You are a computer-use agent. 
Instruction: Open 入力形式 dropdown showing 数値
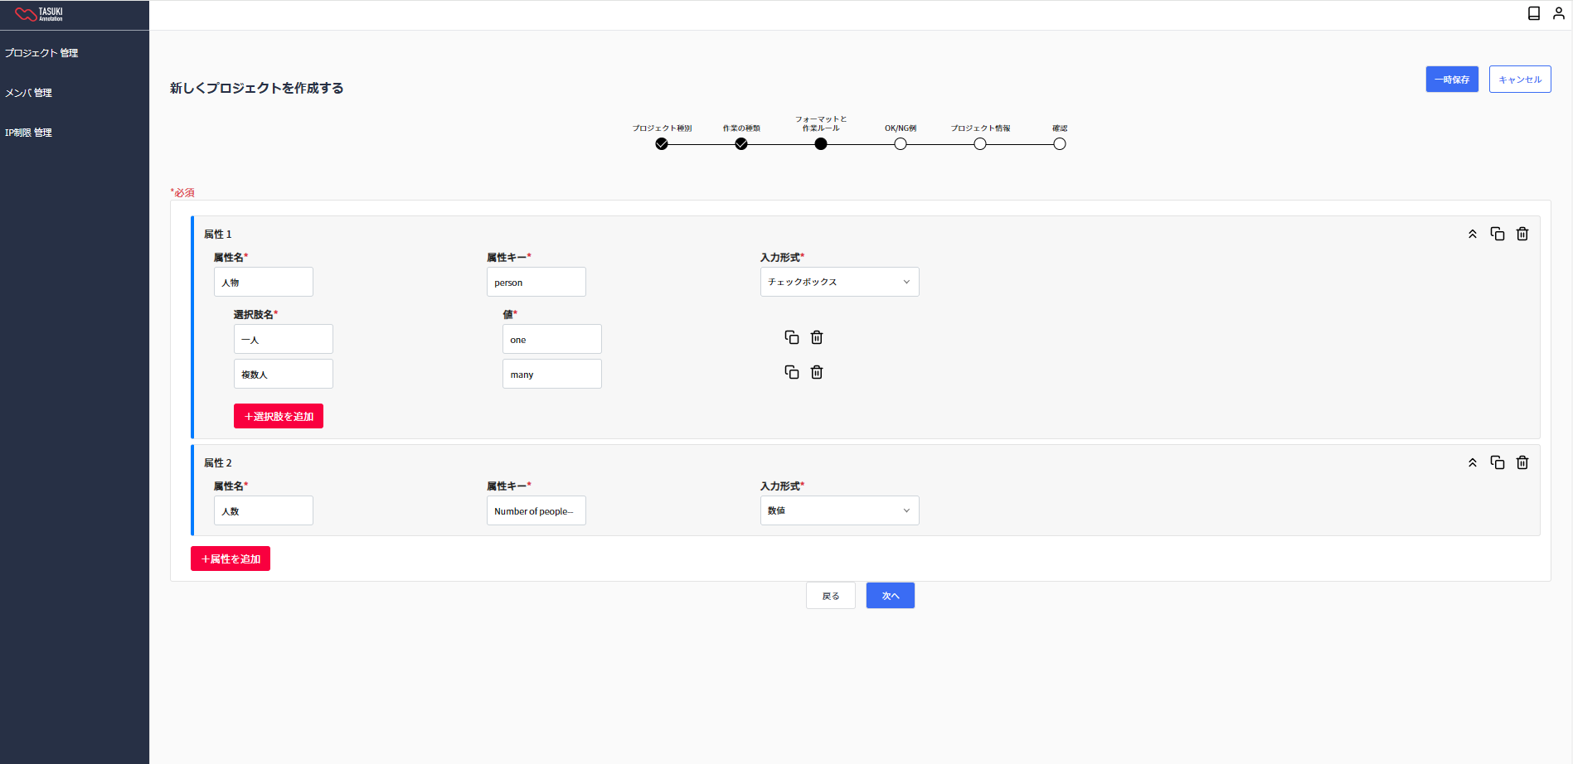tap(839, 510)
